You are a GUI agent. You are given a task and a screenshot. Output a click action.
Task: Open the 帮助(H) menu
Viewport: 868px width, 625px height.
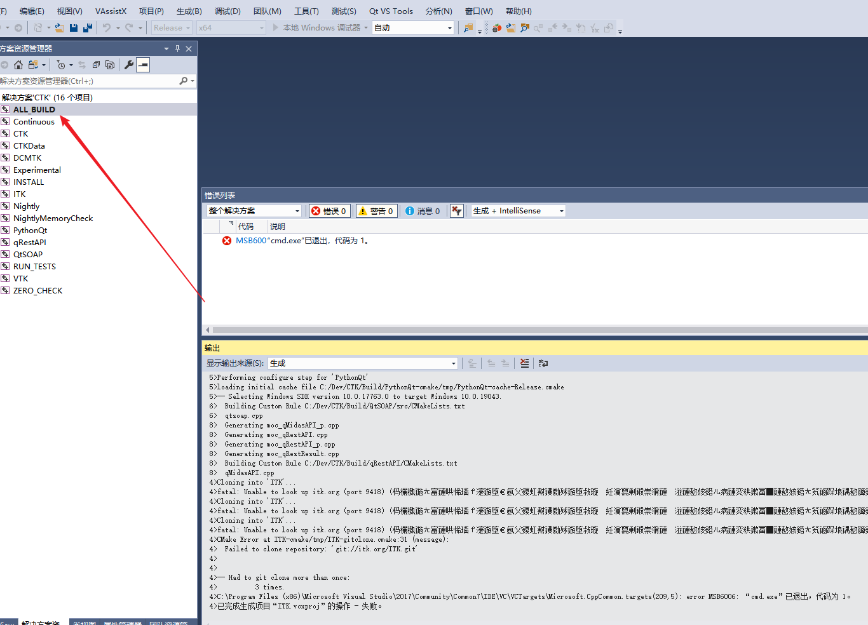519,11
